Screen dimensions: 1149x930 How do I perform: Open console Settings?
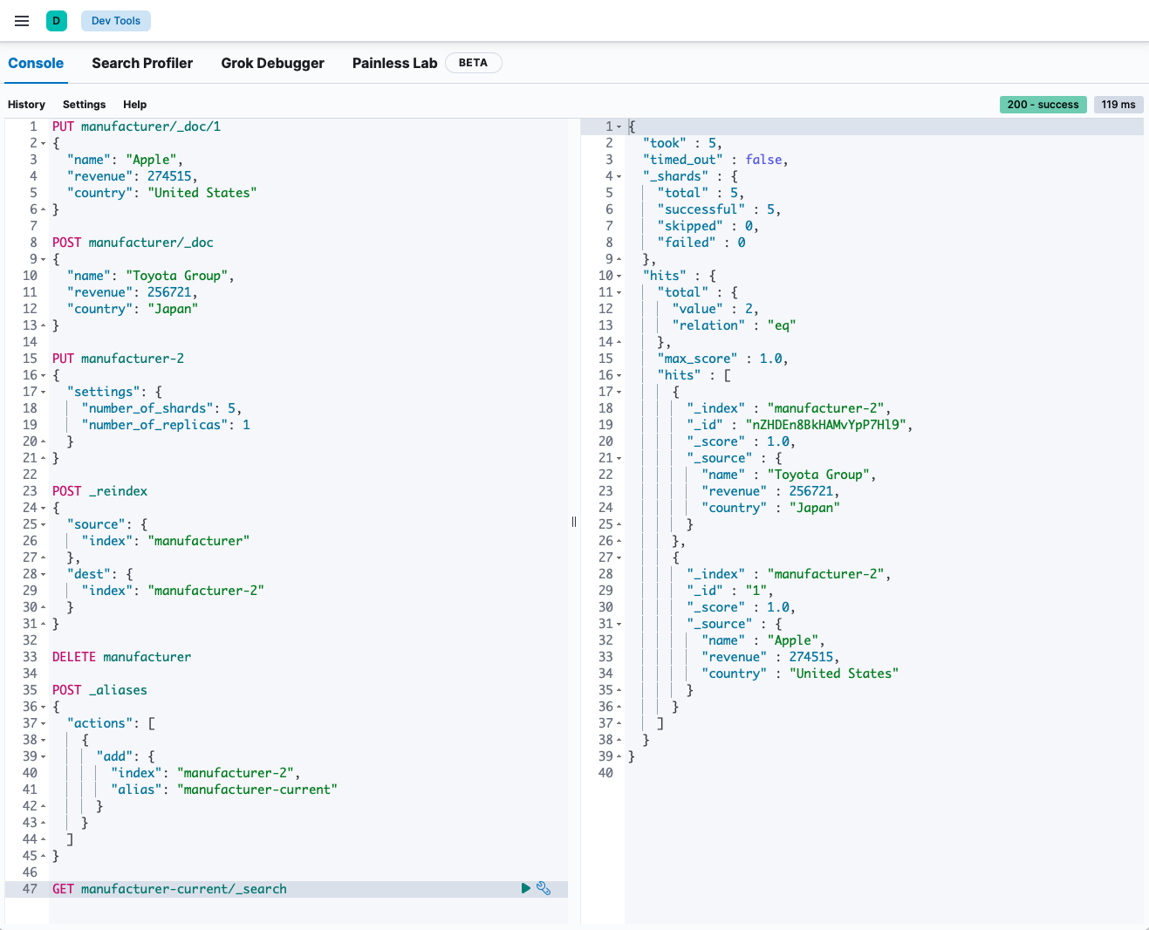pos(84,105)
